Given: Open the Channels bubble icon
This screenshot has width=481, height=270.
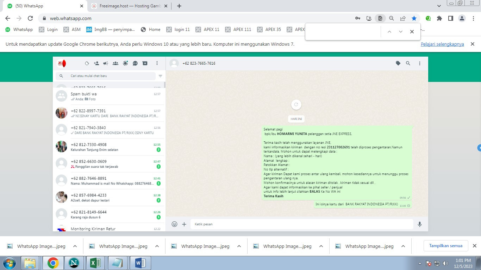Looking at the screenshot, I should pos(135,63).
